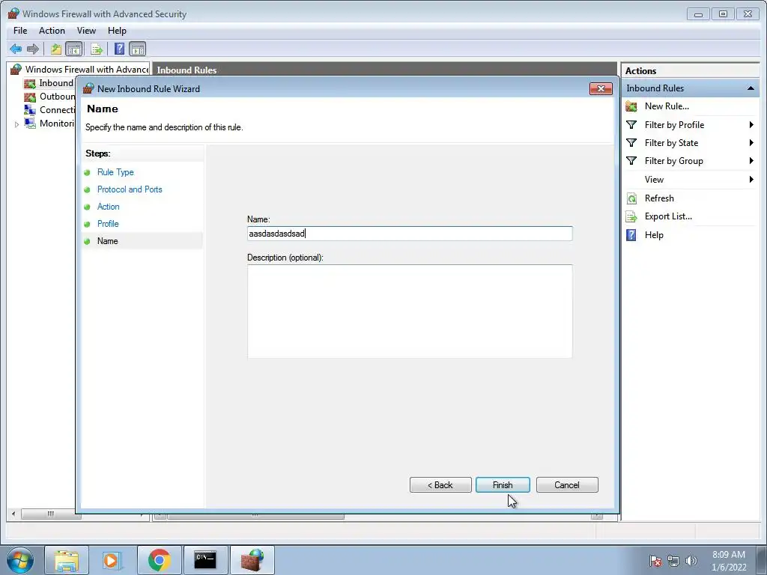Click the Export List icon in Actions pane
Screen dimensions: 767x575
point(631,216)
